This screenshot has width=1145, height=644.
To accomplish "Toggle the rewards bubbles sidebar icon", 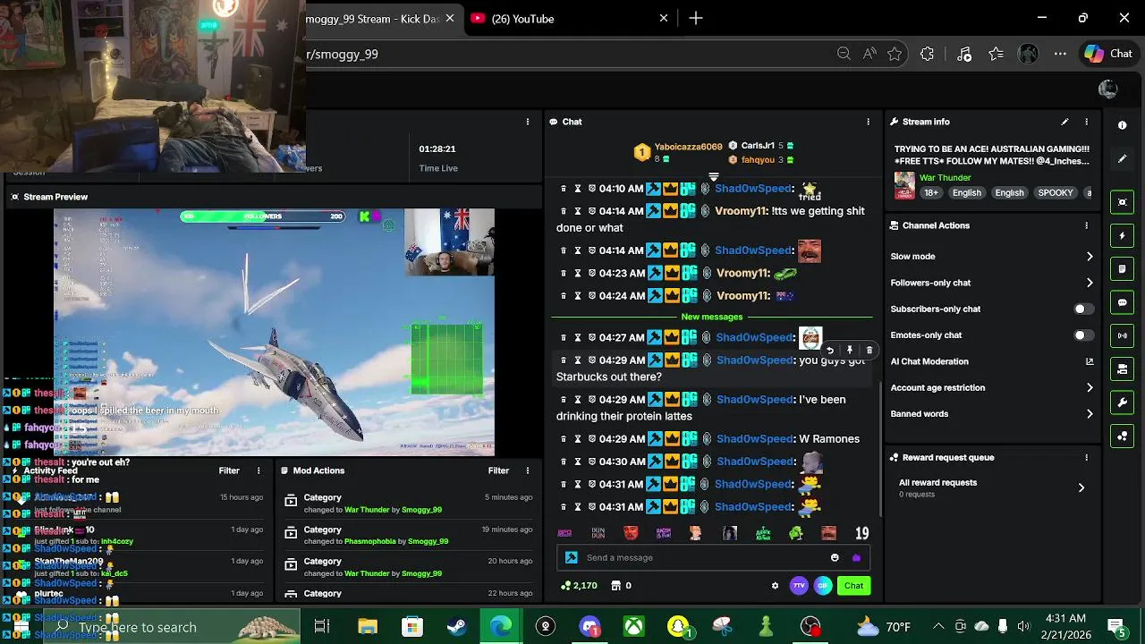I will (x=1123, y=436).
